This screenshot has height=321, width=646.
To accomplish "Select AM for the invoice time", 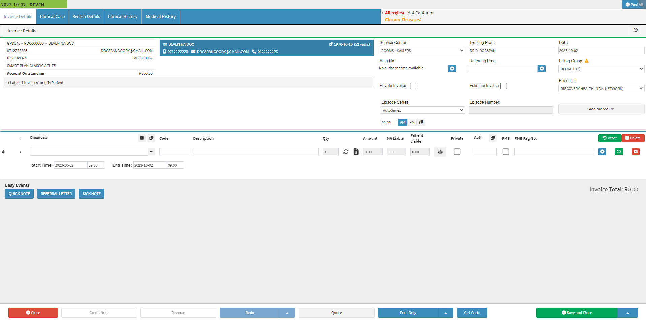I will 402,122.
